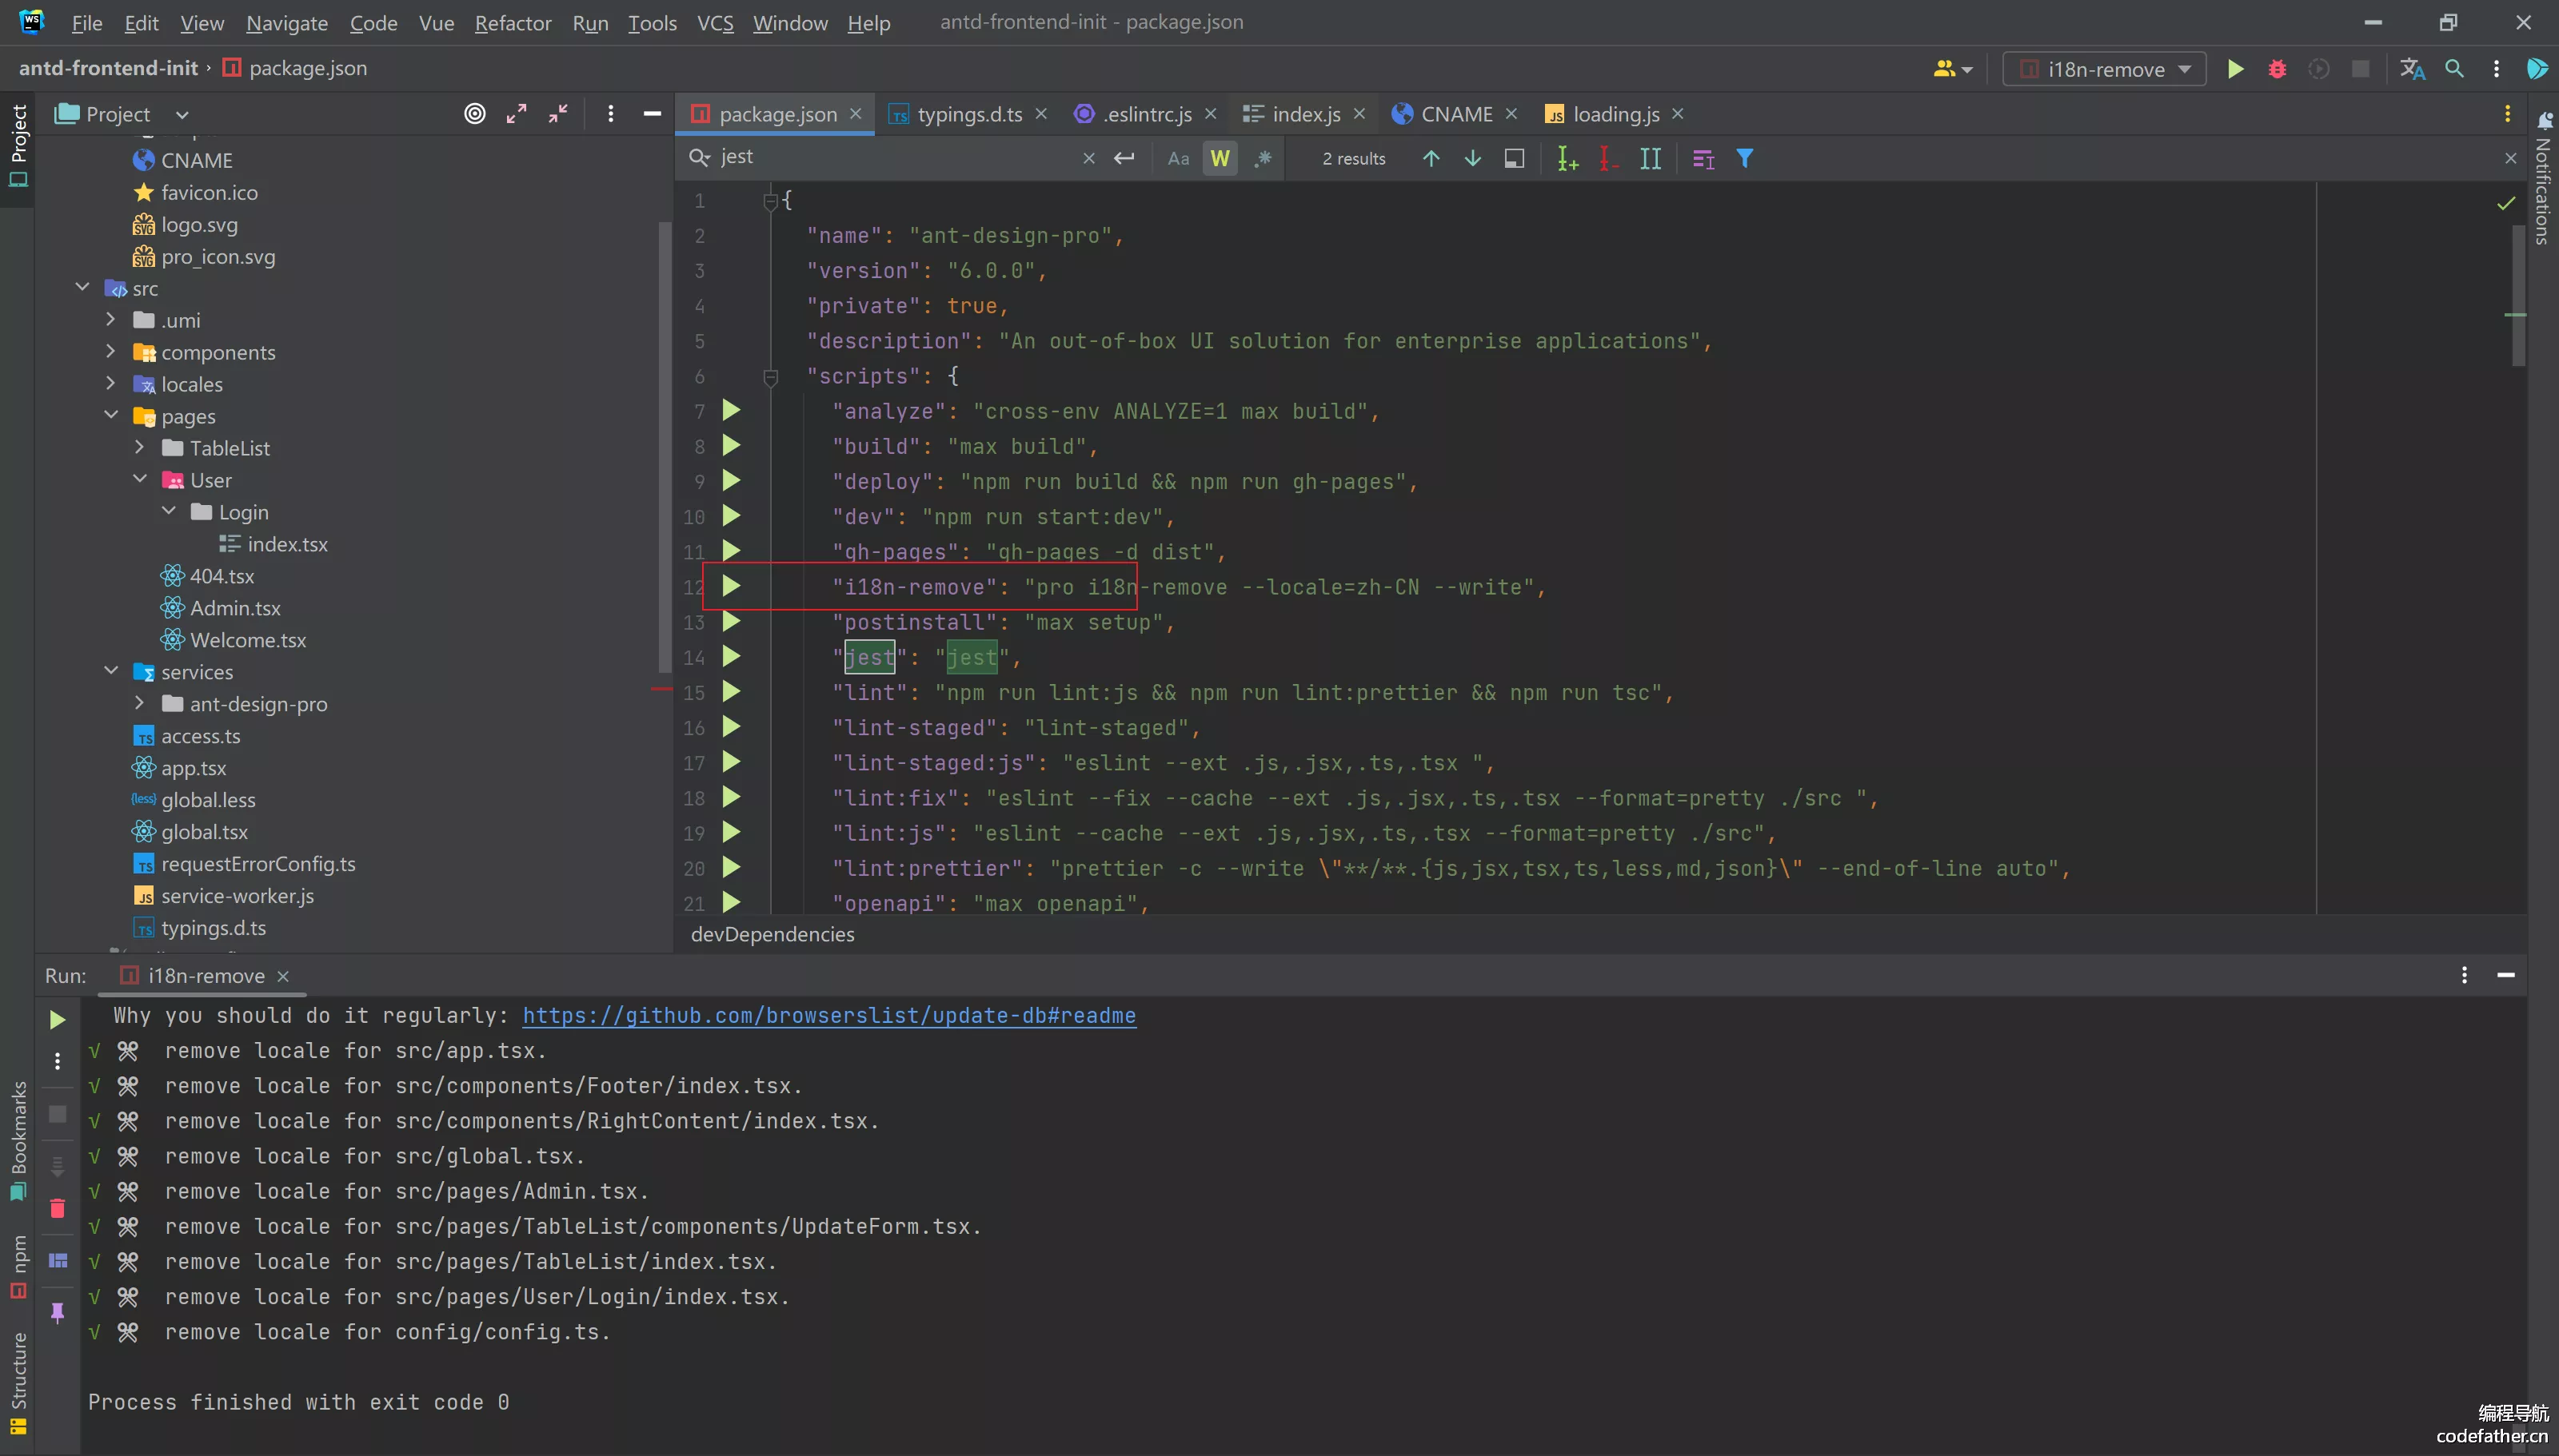This screenshot has width=2559, height=1456.
Task: Toggle search in selection only
Action: point(1515,158)
